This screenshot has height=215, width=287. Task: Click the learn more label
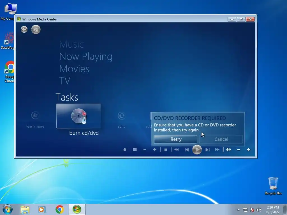(x=35, y=126)
